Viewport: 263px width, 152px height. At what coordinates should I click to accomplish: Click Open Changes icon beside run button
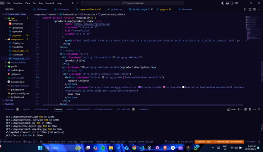[x=250, y=9]
